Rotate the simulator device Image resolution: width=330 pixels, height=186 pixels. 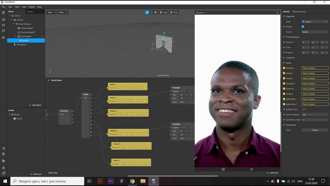pos(252,169)
